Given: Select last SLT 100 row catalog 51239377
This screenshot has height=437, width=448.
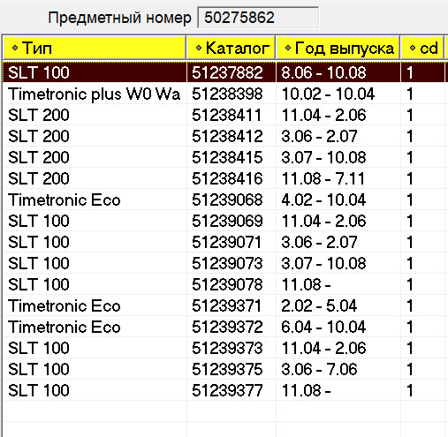Looking at the screenshot, I should click(224, 390).
